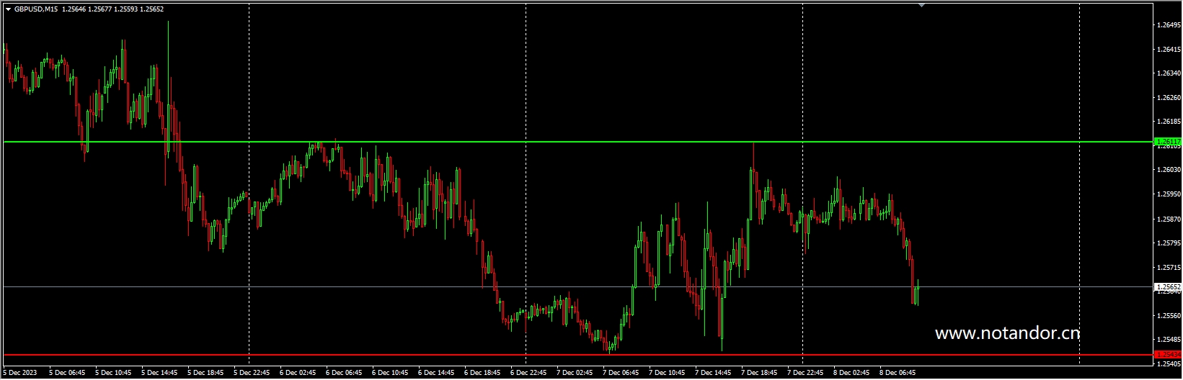
Task: Click the 5 Dec 2023 time label
Action: (20, 373)
